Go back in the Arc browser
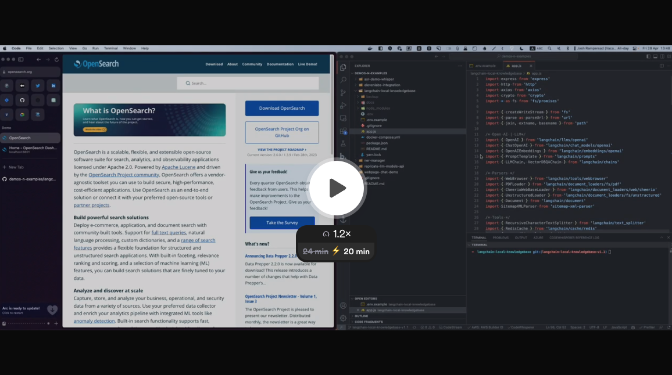Image resolution: width=672 pixels, height=375 pixels. (x=38, y=60)
